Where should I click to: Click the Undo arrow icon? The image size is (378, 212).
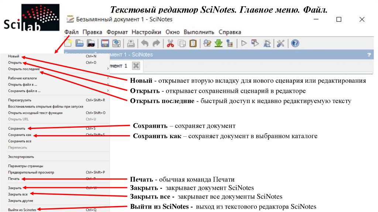coord(145,44)
